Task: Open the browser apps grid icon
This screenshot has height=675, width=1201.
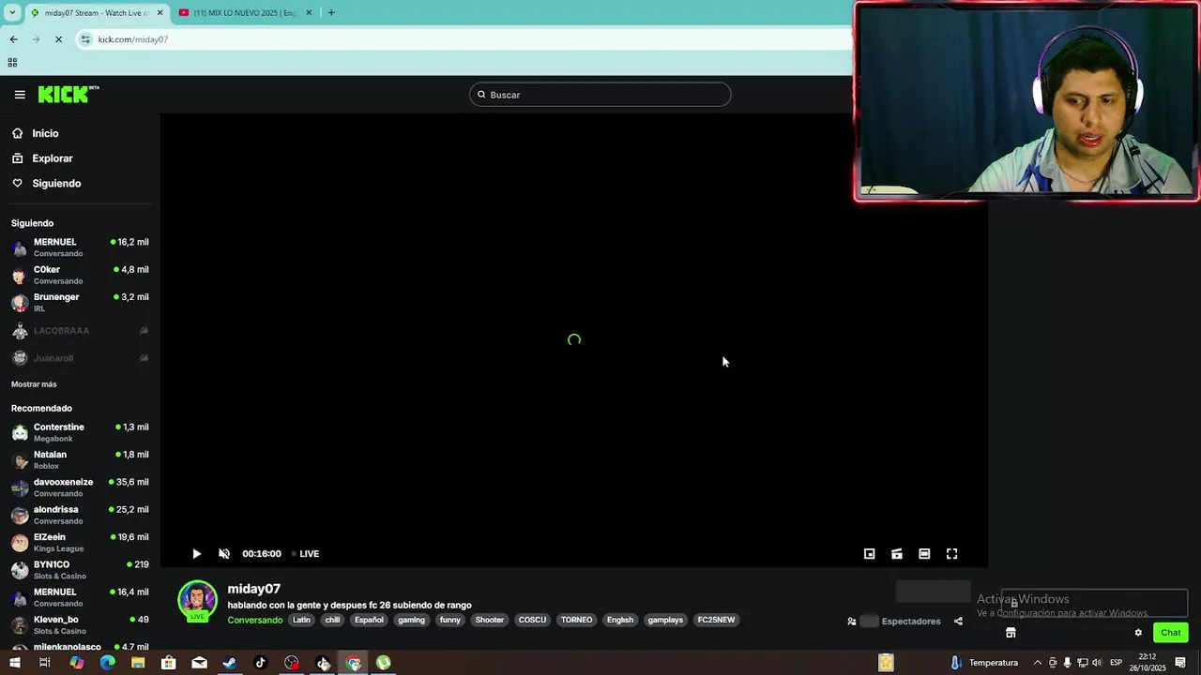Action: point(12,63)
